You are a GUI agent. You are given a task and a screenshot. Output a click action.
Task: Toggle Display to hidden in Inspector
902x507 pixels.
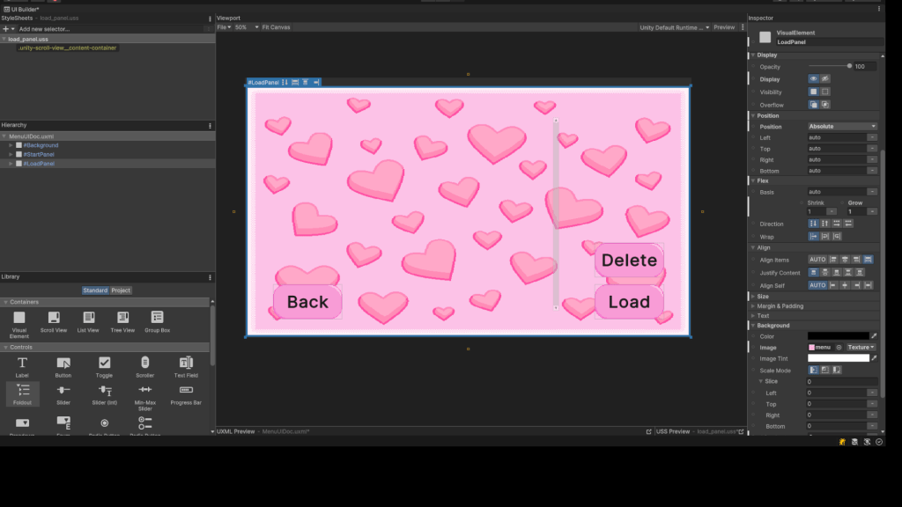(825, 79)
